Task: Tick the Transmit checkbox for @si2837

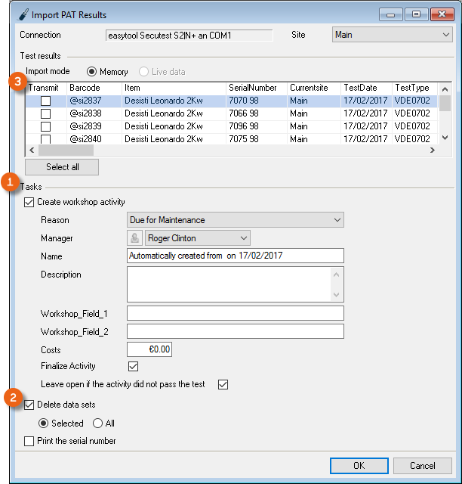Action: [46, 101]
